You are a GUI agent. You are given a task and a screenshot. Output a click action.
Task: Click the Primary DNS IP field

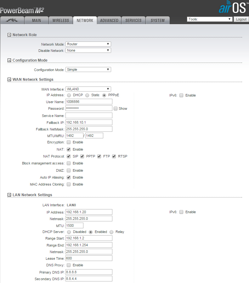[89, 272]
